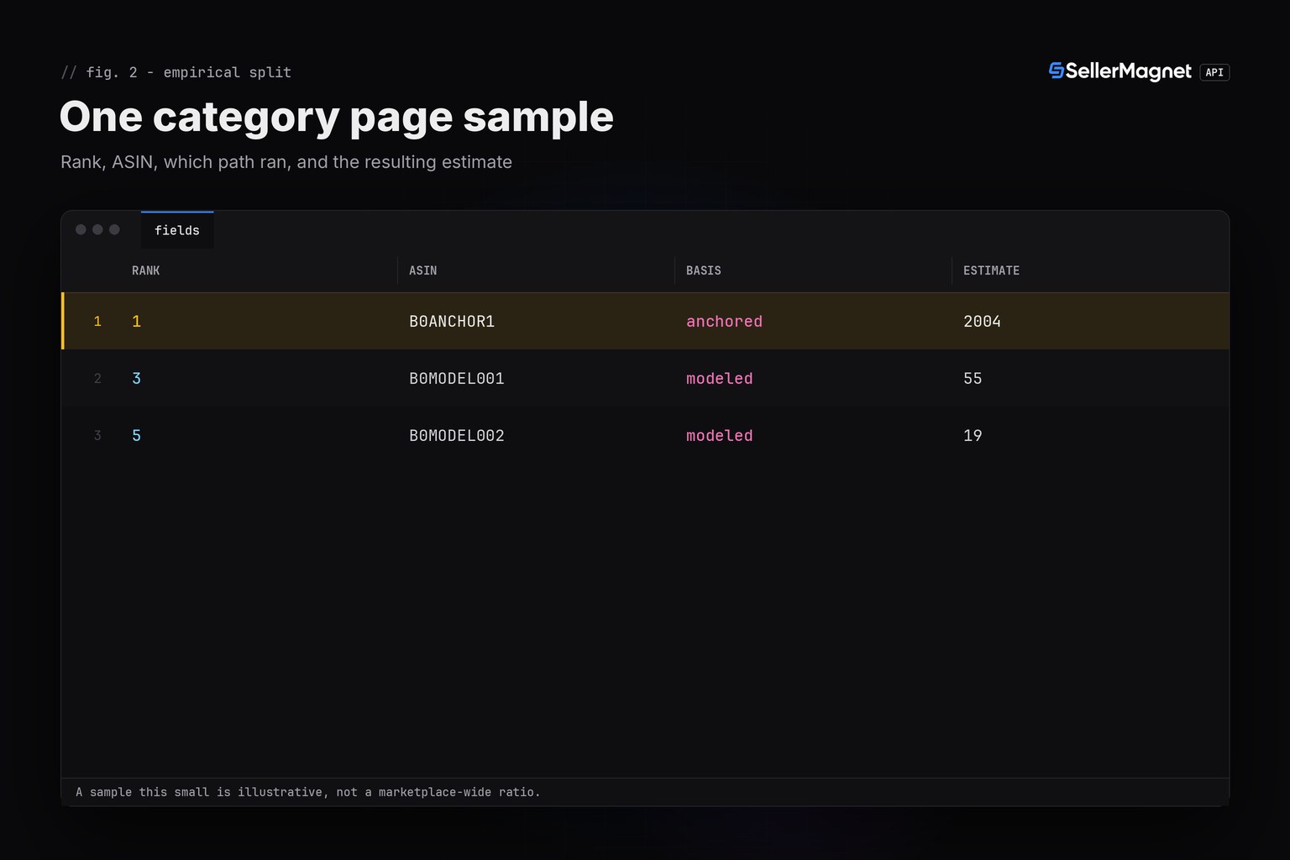
Task: Click the 55 estimate value
Action: [973, 378]
